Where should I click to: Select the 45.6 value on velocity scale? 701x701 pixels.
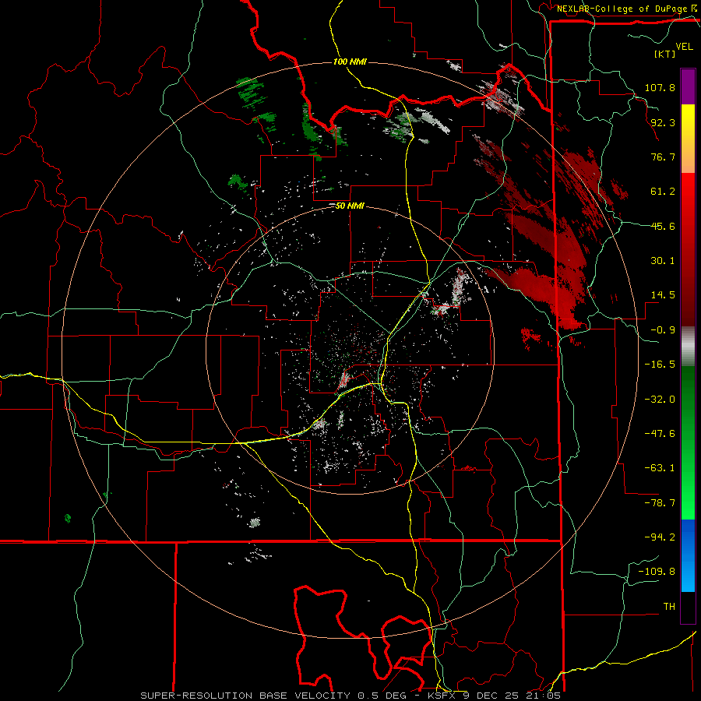[x=663, y=226]
